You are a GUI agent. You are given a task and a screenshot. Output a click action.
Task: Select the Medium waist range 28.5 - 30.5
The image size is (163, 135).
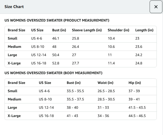click(x=106, y=99)
